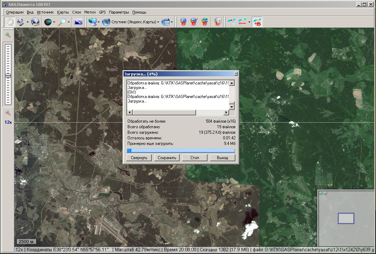This screenshot has height=254, width=376.
Task: Click 'Скачано 1382 (17.9 Мб)' status entry
Action: (x=225, y=250)
